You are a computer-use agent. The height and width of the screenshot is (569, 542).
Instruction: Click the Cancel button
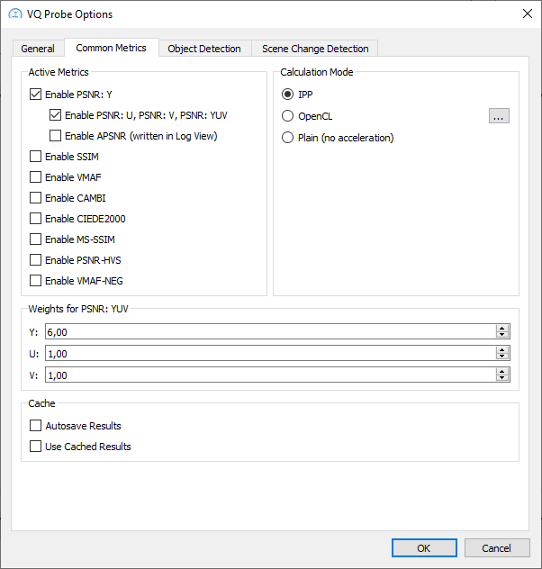coord(497,548)
